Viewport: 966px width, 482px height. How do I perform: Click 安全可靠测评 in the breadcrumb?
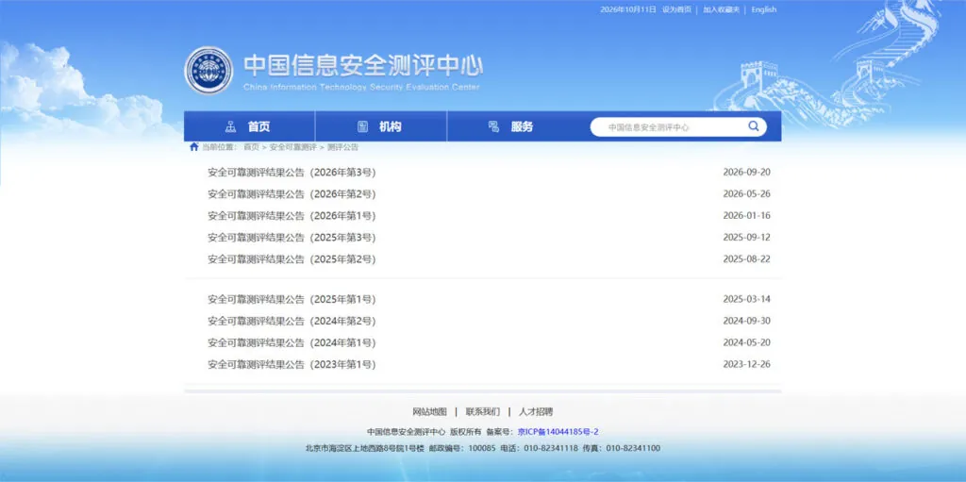(292, 147)
